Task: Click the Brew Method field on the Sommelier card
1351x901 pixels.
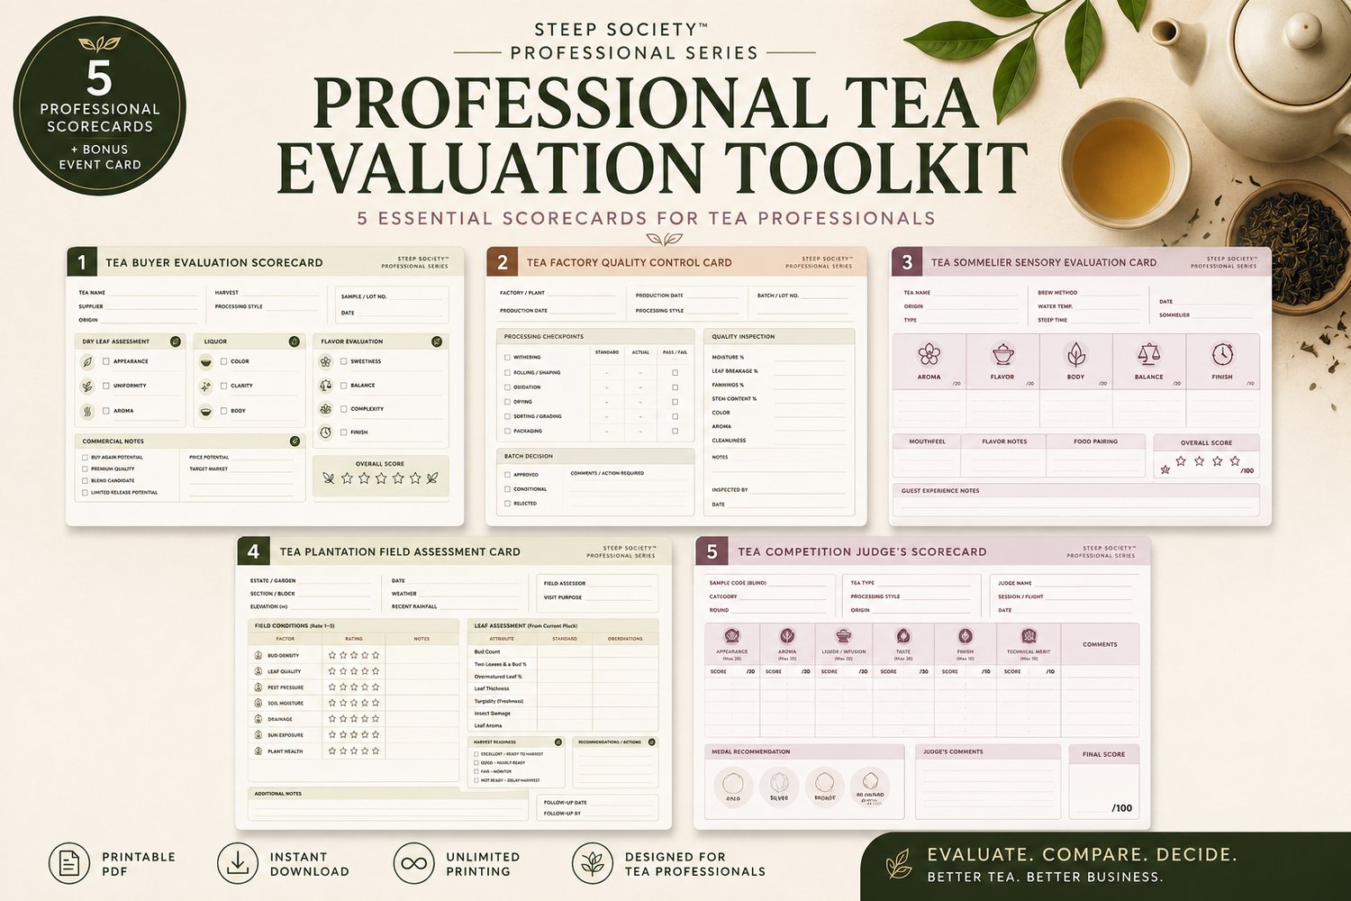Action: pos(1088,293)
